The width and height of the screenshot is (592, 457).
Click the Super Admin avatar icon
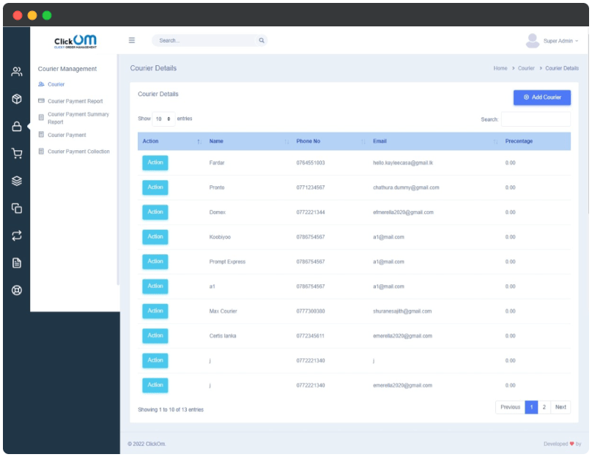(x=533, y=41)
